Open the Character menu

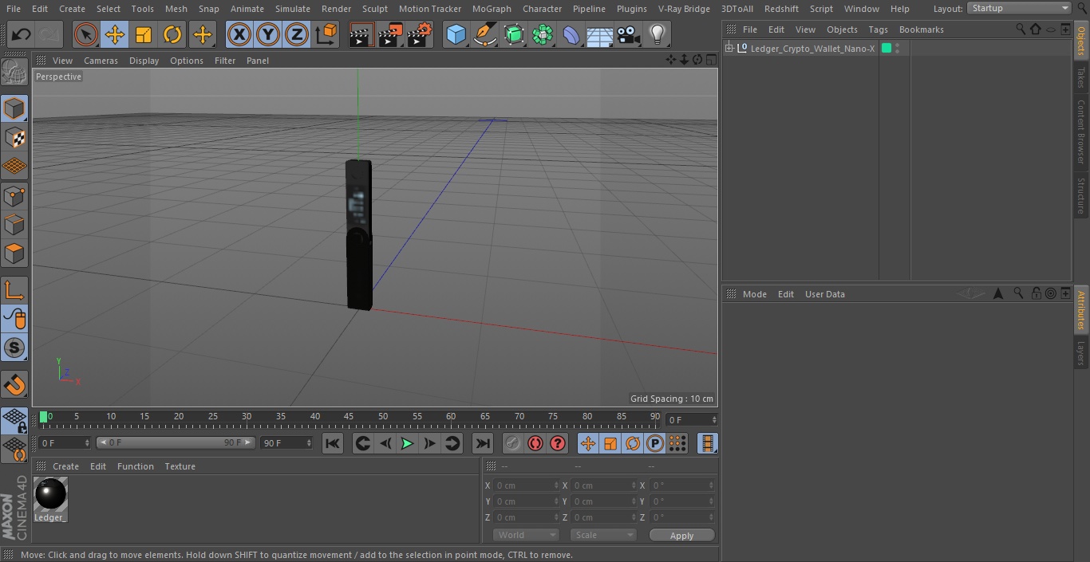click(542, 9)
